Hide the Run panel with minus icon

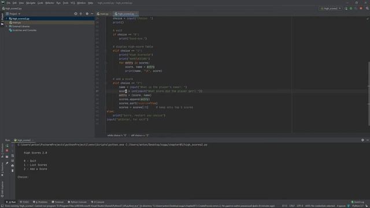(368, 140)
